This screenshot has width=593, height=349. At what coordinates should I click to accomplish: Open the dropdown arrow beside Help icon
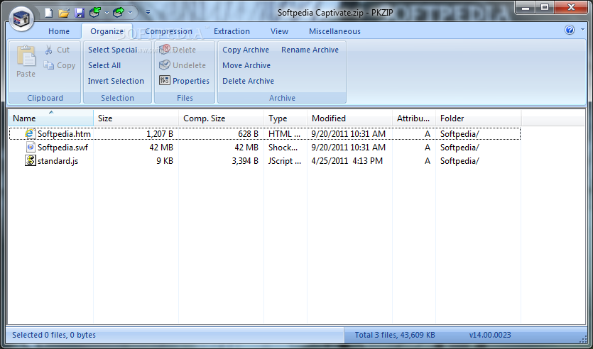tap(582, 30)
